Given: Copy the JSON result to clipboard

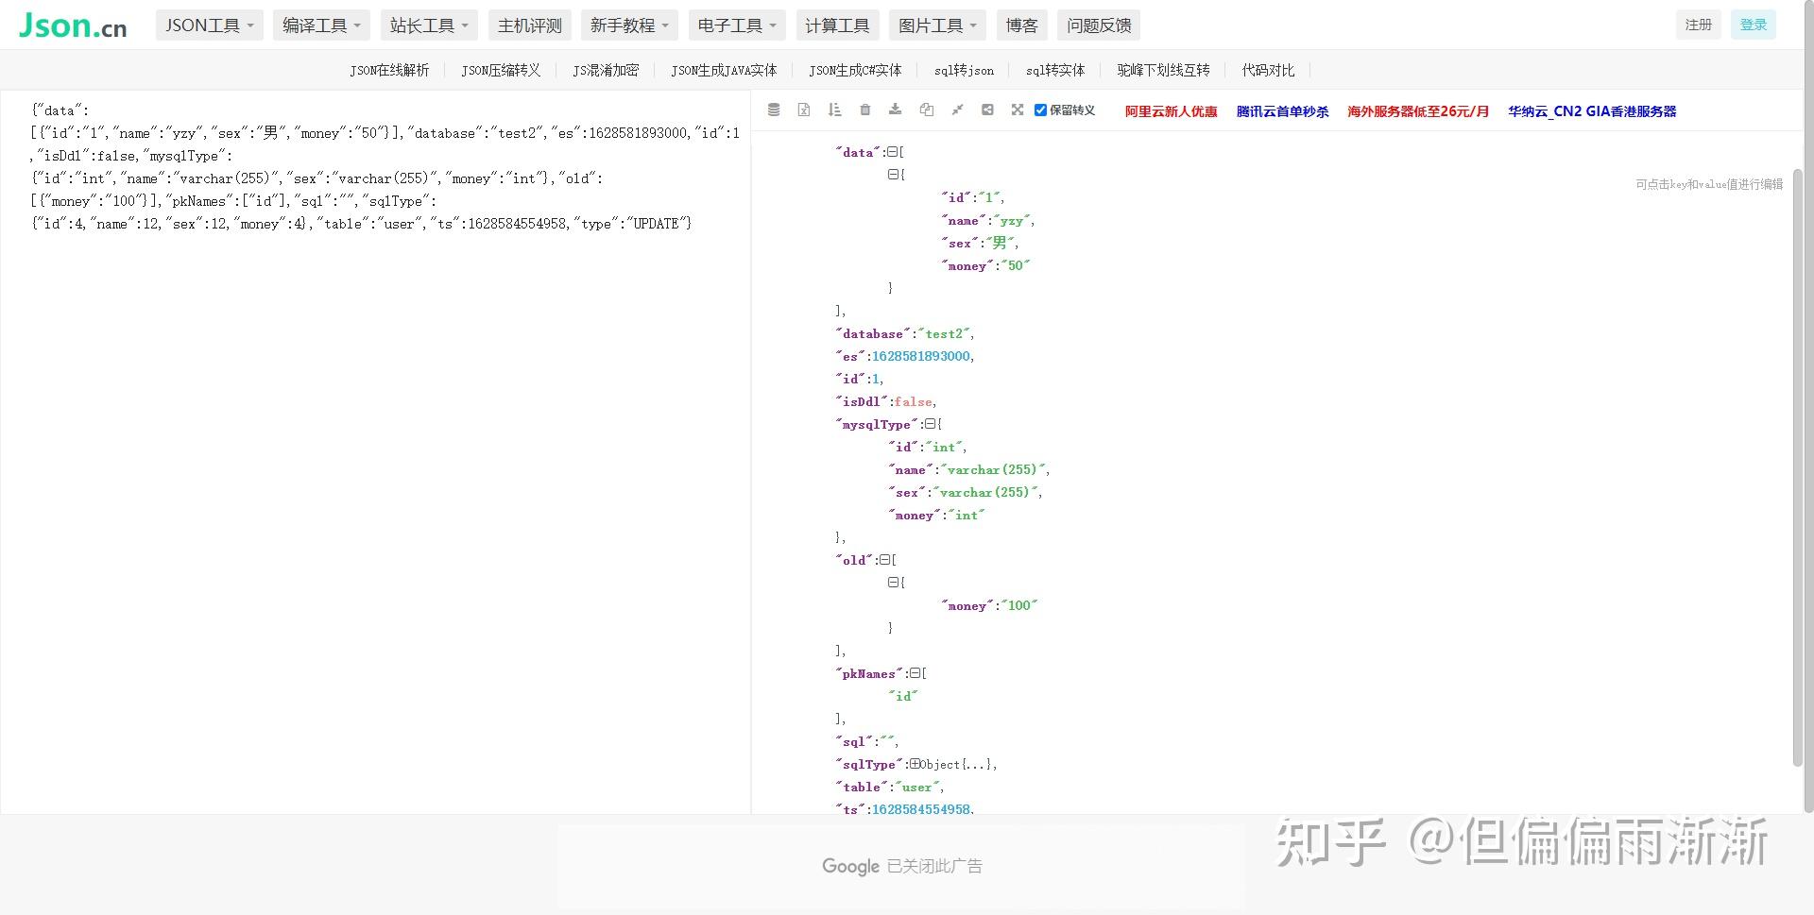Looking at the screenshot, I should pyautogui.click(x=927, y=110).
